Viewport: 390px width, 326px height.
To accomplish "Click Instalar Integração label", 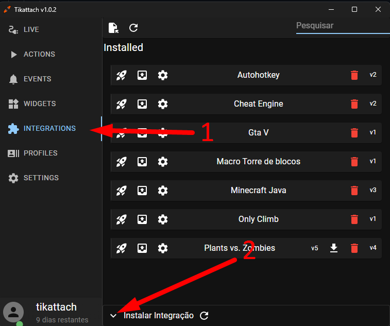I will point(159,316).
